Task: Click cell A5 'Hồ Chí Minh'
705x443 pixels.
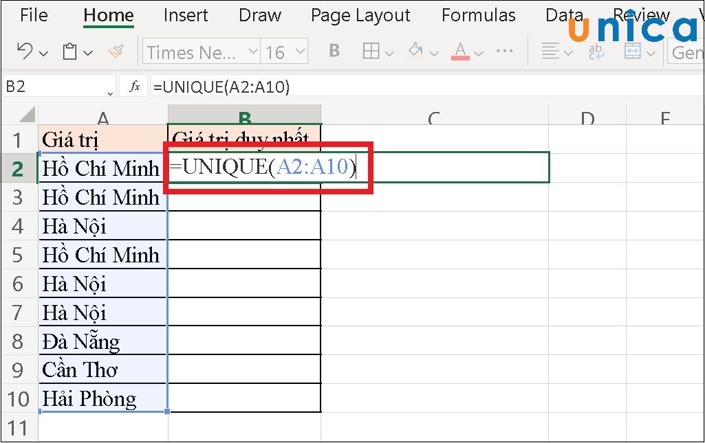Action: coord(103,255)
